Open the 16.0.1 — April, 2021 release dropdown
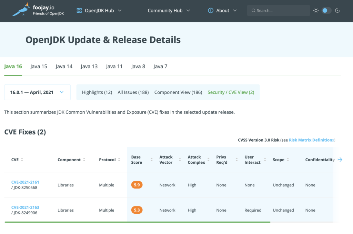 tap(37, 92)
